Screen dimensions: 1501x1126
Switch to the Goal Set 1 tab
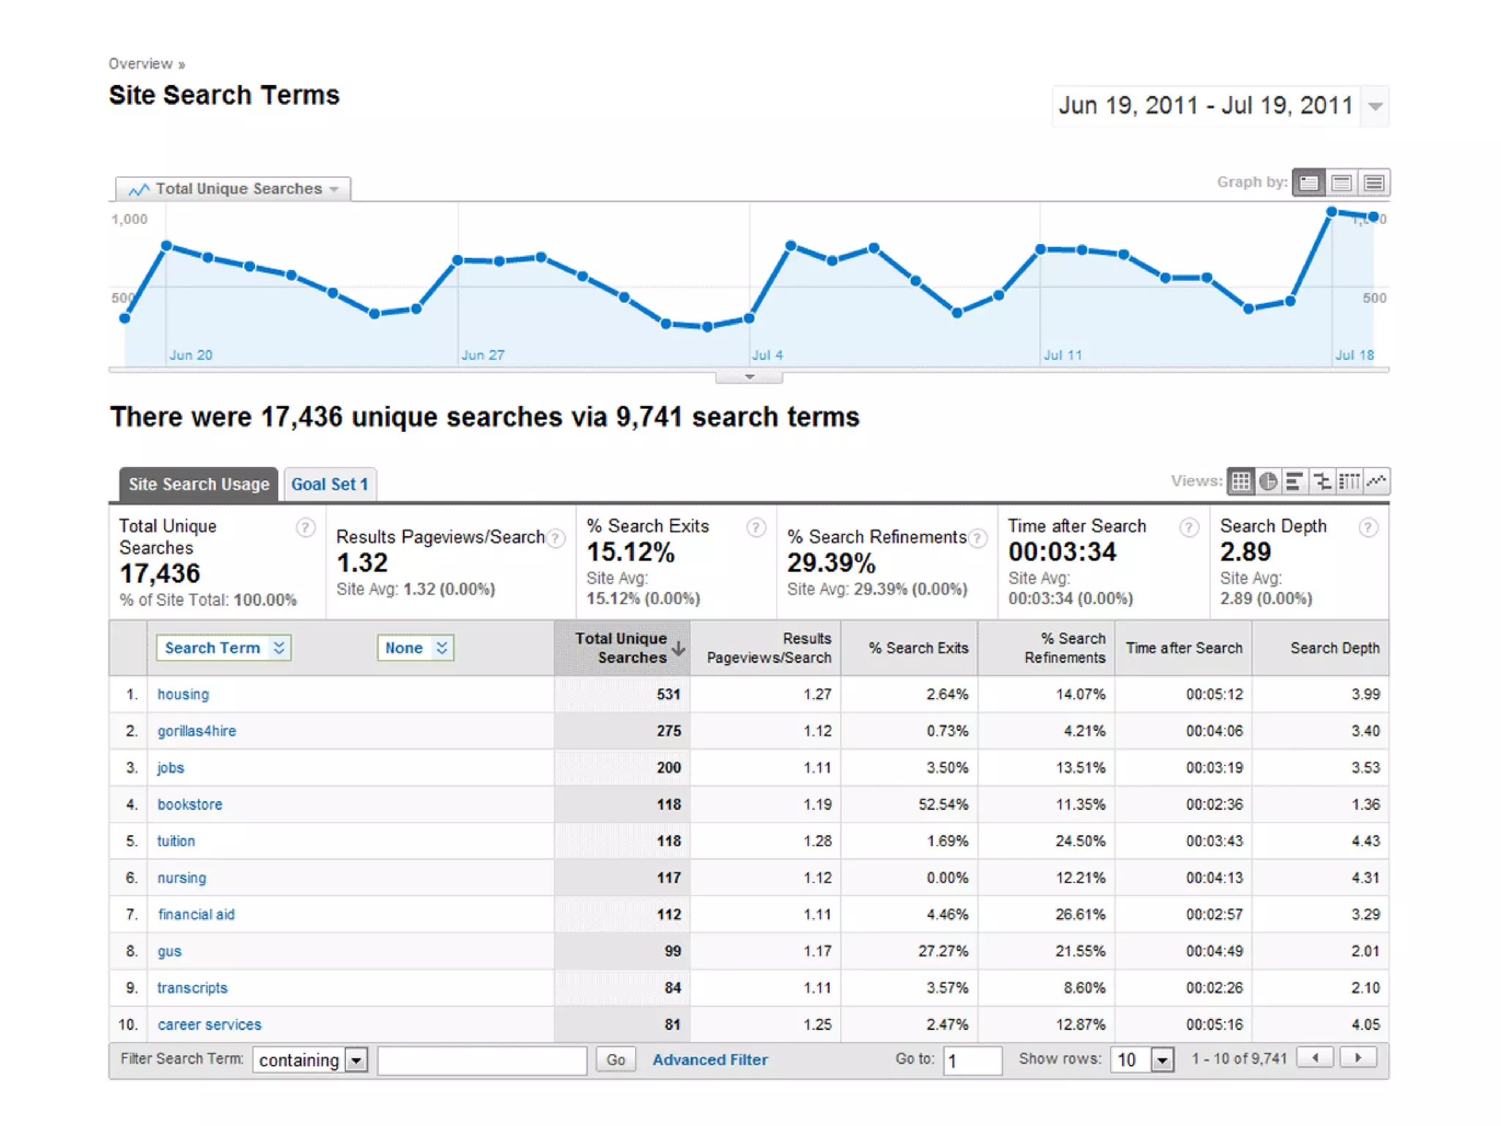coord(330,485)
